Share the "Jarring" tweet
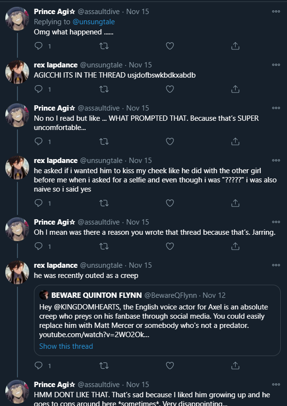This screenshot has width=287, height=406. pyautogui.click(x=235, y=246)
